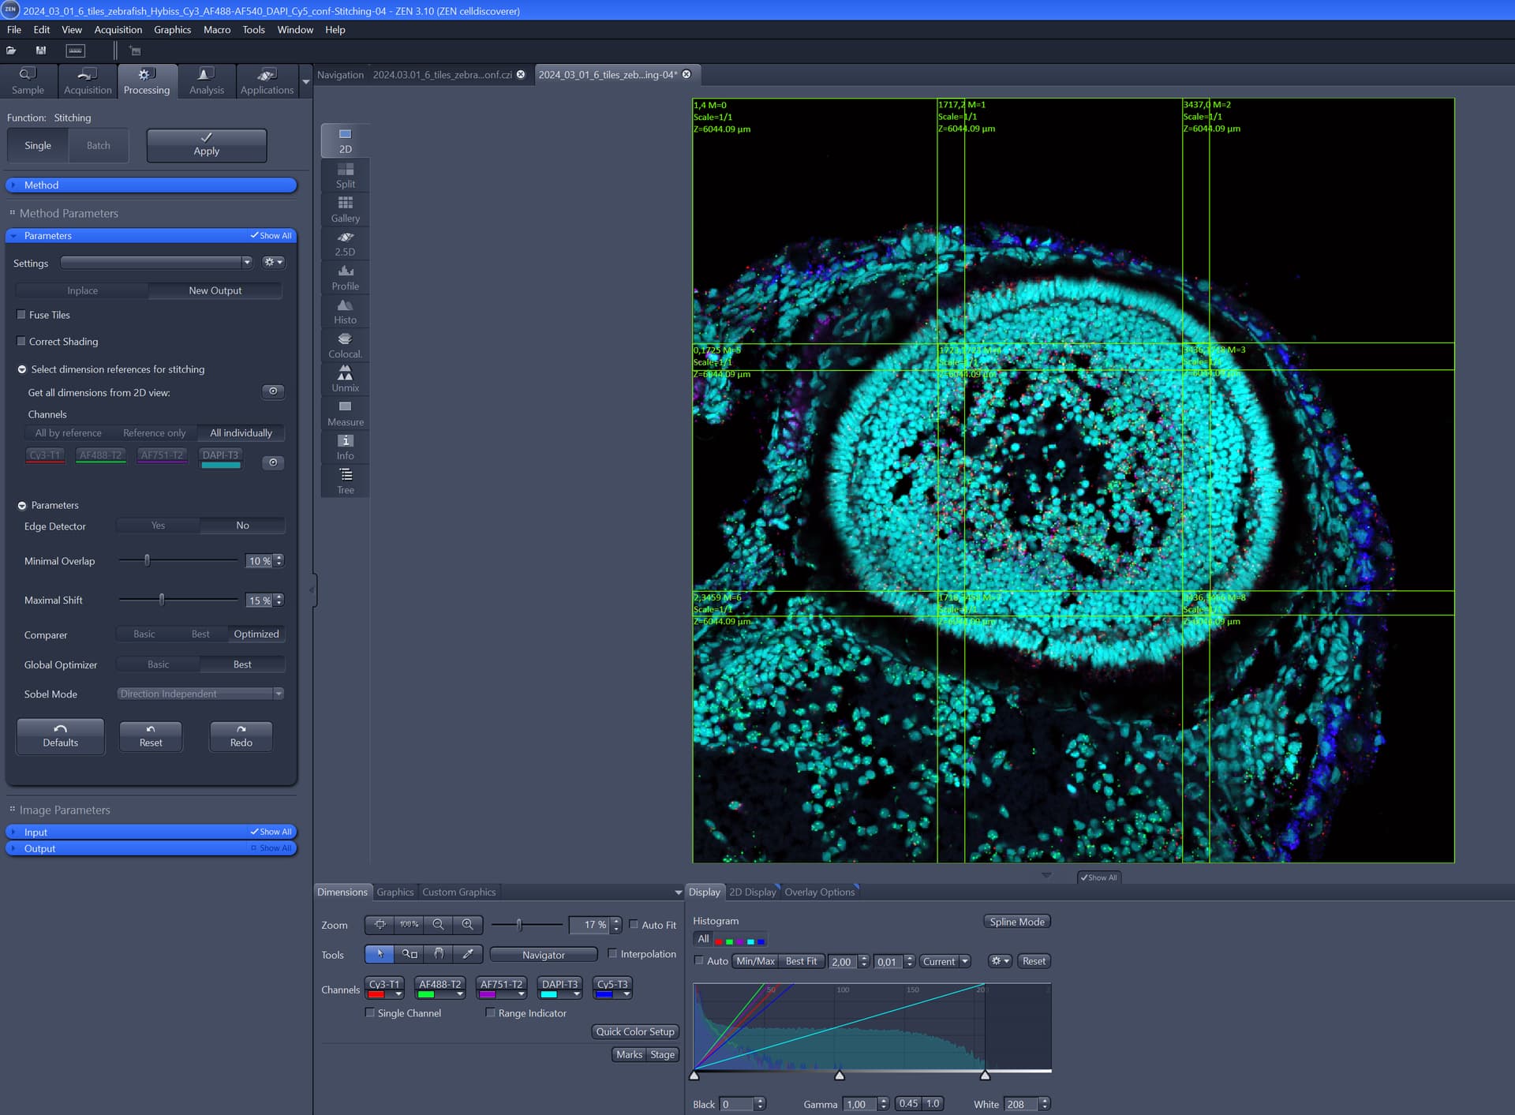The height and width of the screenshot is (1115, 1515).
Task: Switch to the Overlay Options tab
Action: point(820,892)
